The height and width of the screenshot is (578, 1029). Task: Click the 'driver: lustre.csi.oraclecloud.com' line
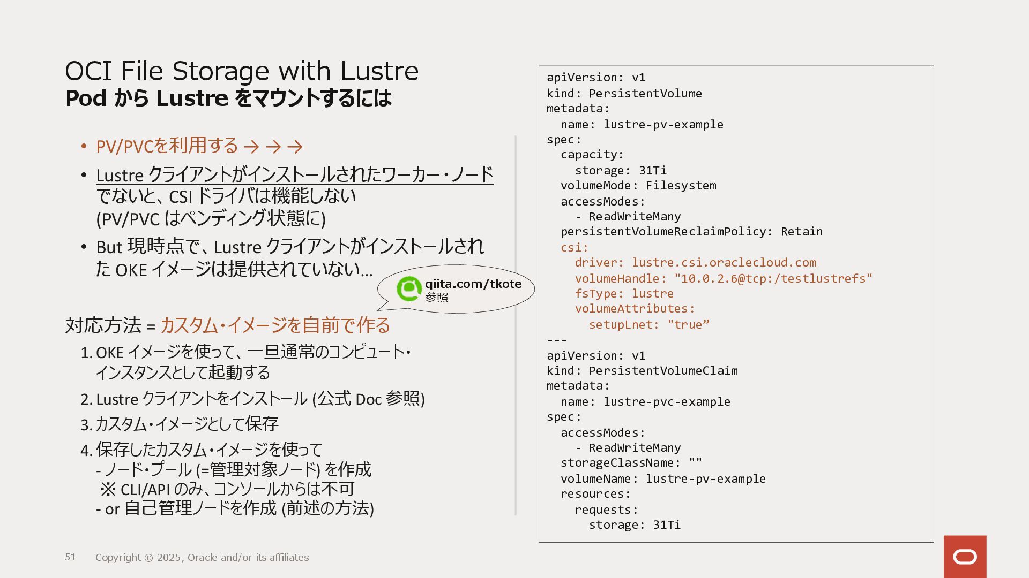[x=695, y=263]
